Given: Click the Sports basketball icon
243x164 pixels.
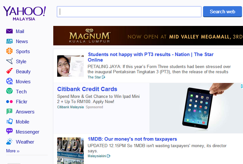Looking at the screenshot, I should coord(9,51).
